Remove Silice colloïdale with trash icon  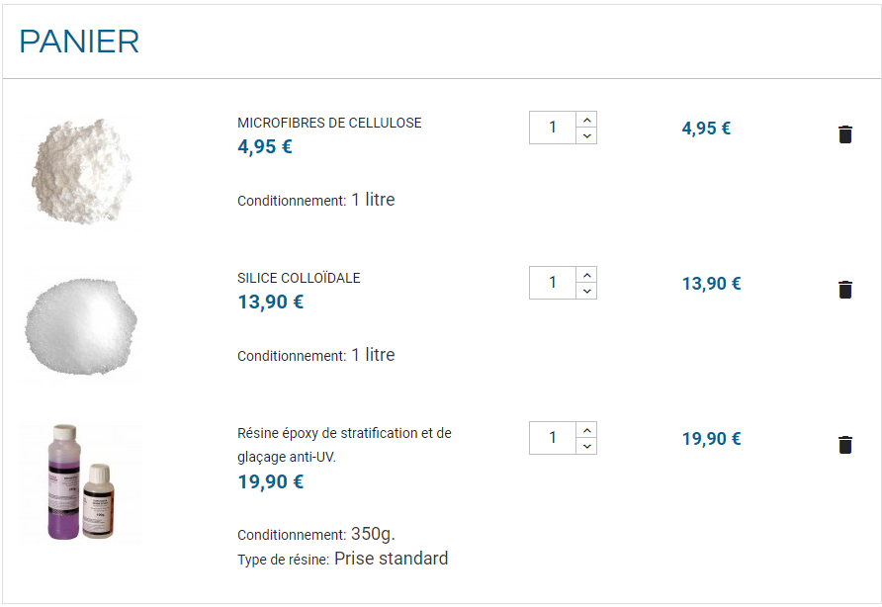pos(844,289)
